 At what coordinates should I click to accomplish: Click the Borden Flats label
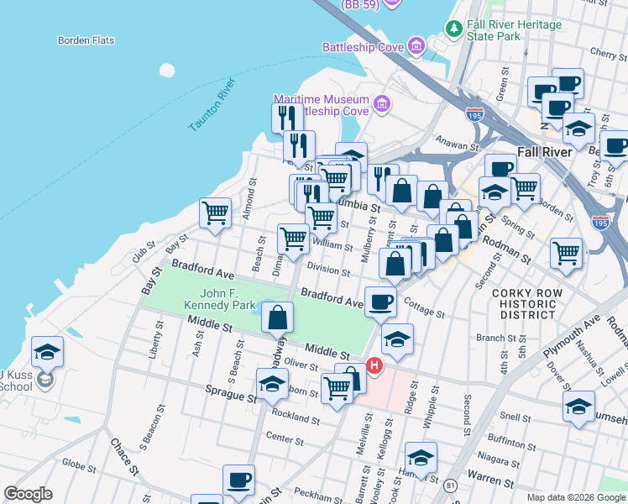coord(86,40)
